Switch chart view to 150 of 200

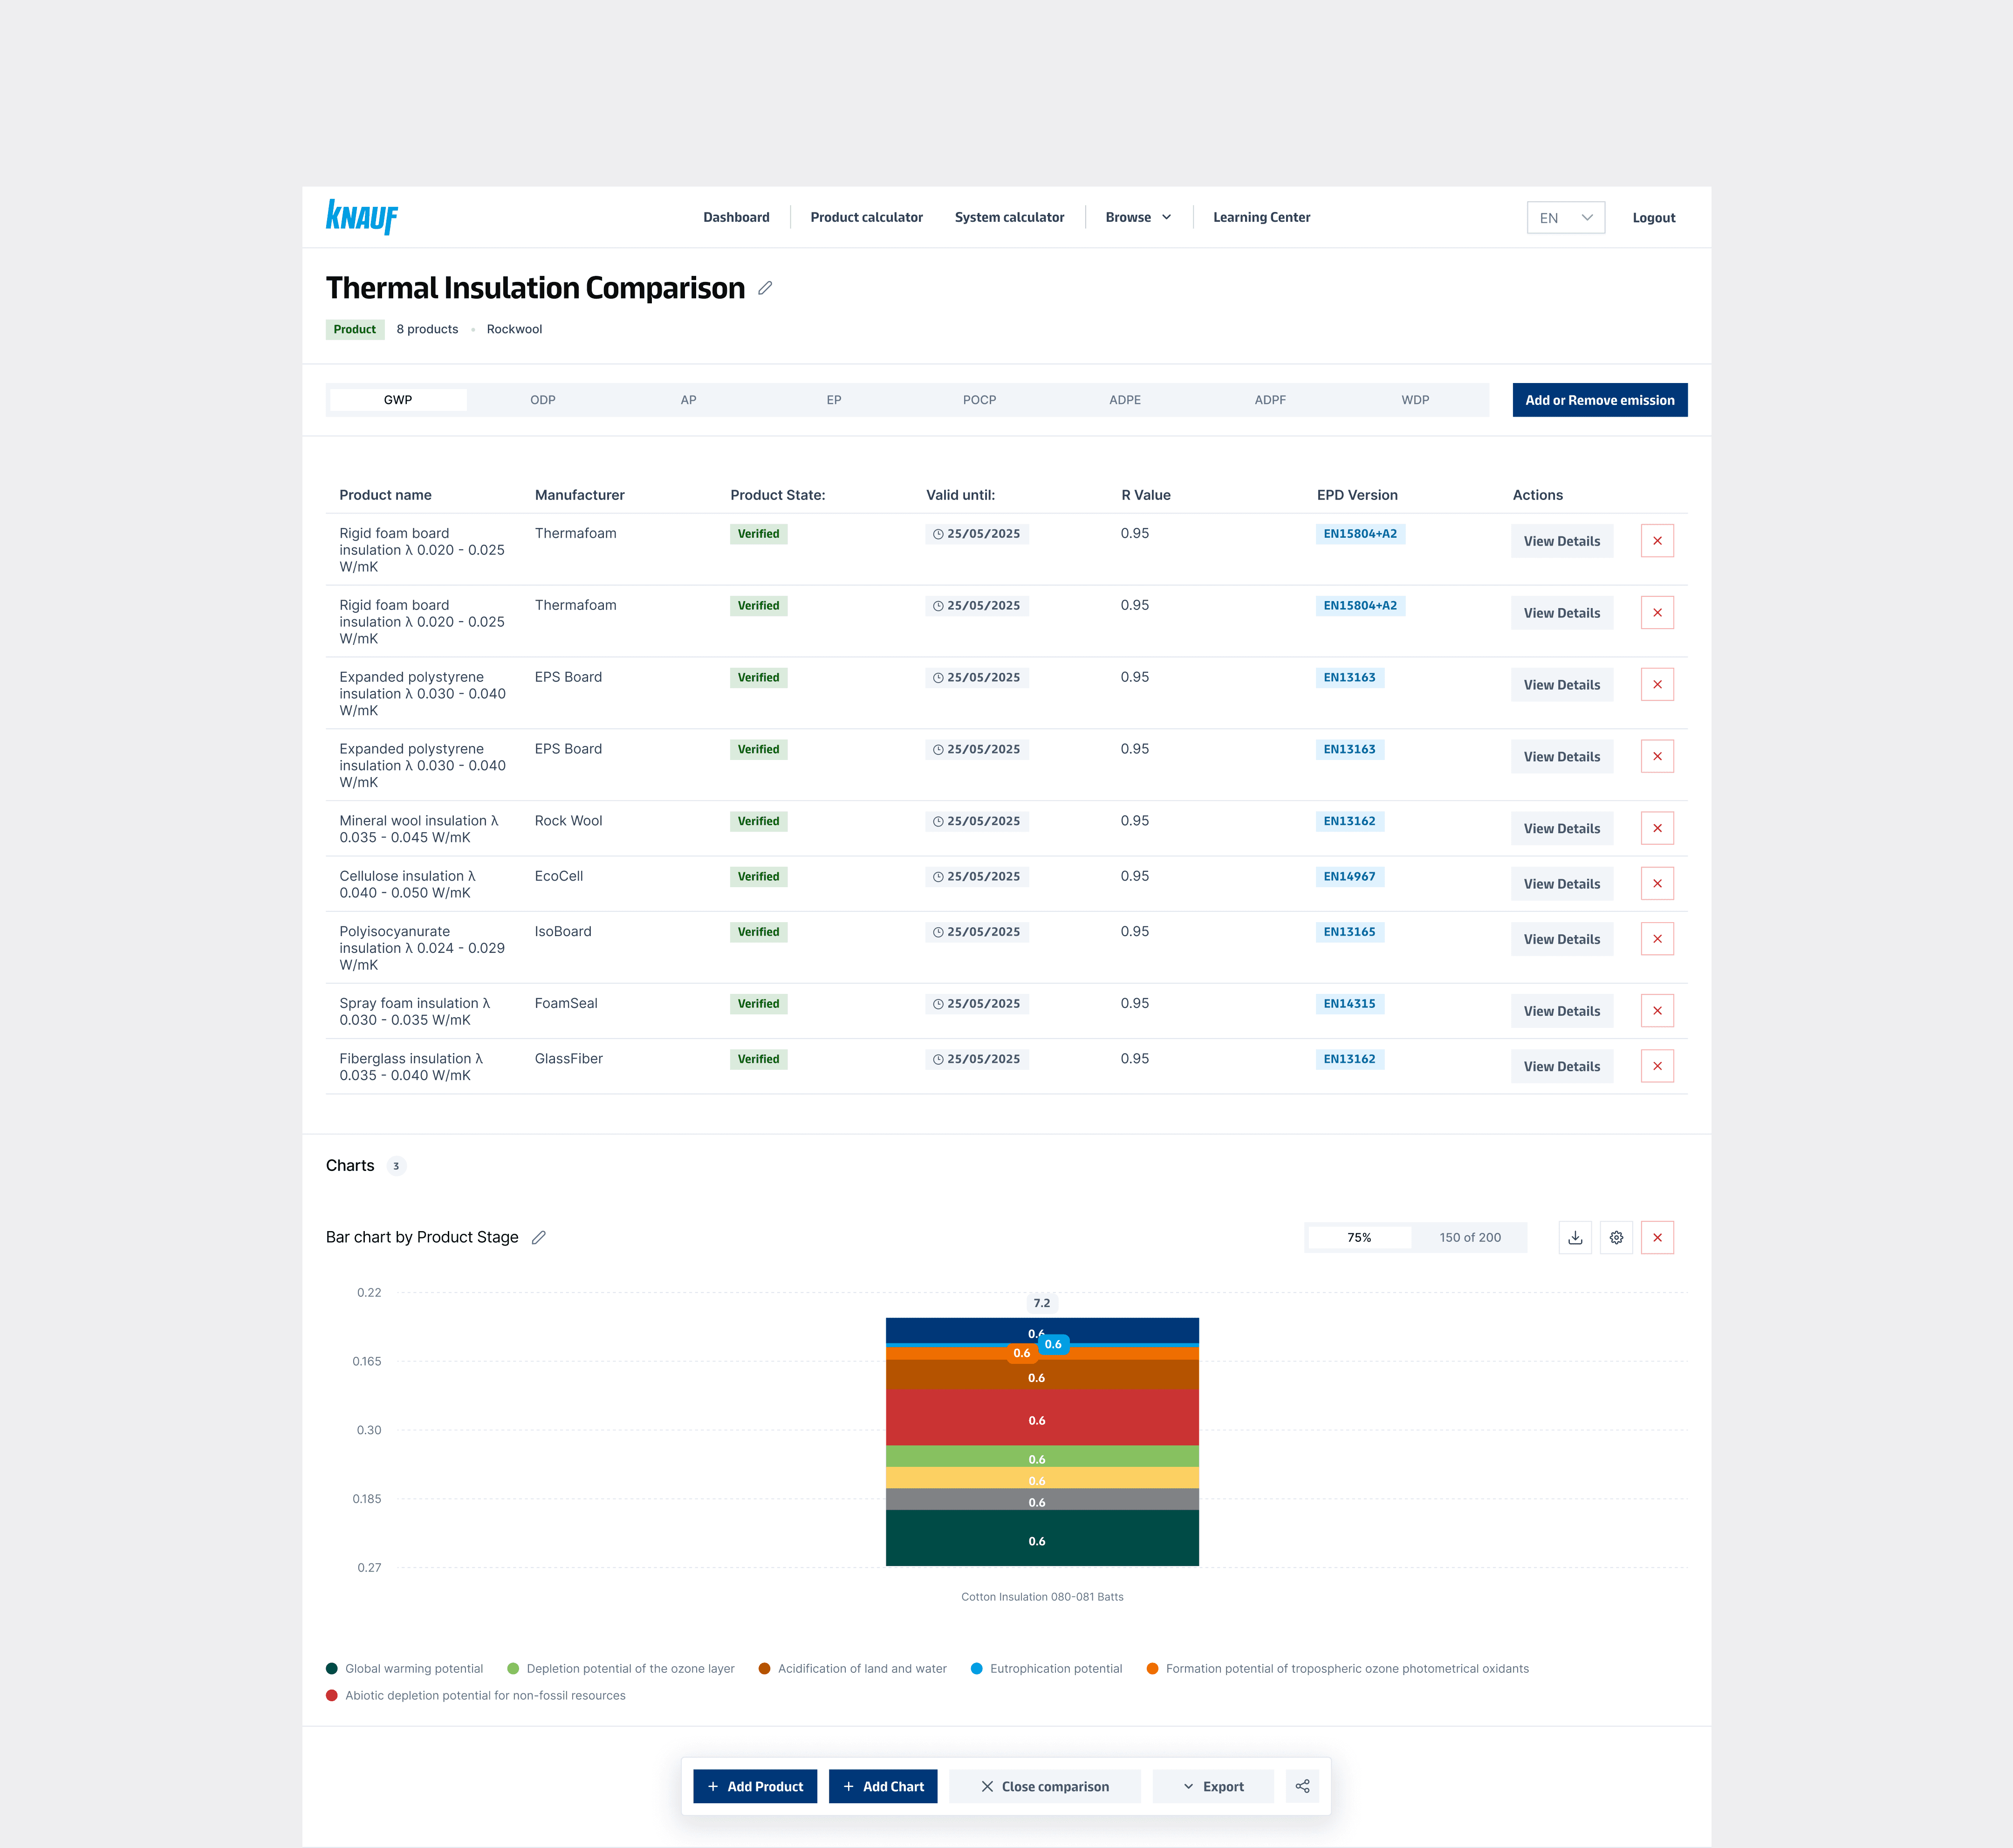pos(1469,1237)
